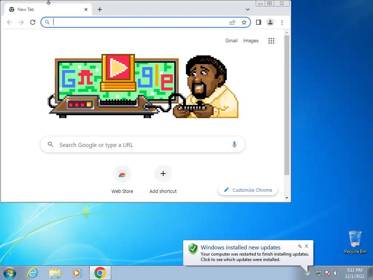Click the volume speaker tray icon
Screen dimensions: 373x280
pyautogui.click(x=336, y=273)
